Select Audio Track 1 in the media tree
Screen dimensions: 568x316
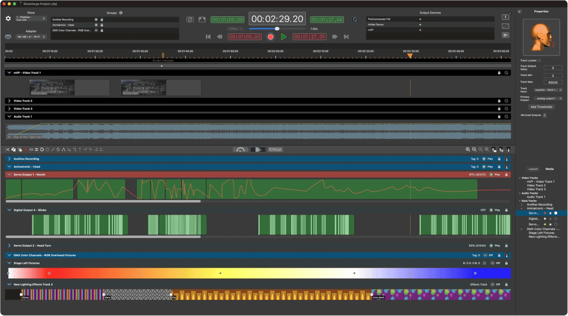point(536,197)
